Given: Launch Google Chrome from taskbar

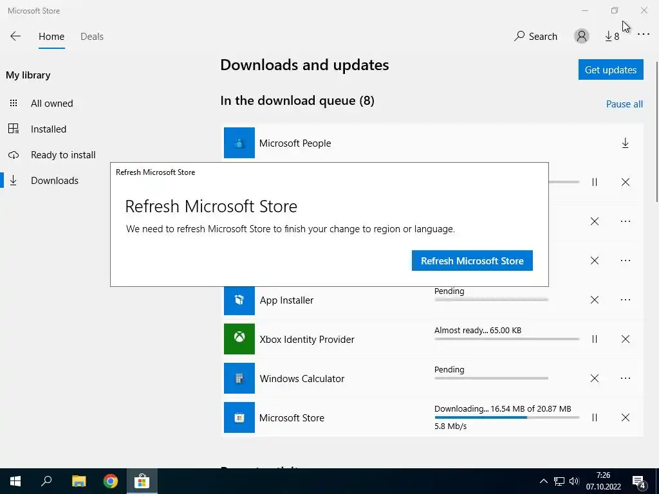Looking at the screenshot, I should click(x=111, y=481).
